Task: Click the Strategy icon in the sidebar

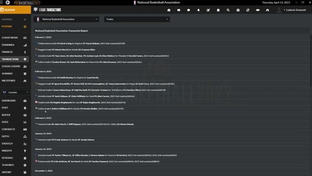Action: 25,144
